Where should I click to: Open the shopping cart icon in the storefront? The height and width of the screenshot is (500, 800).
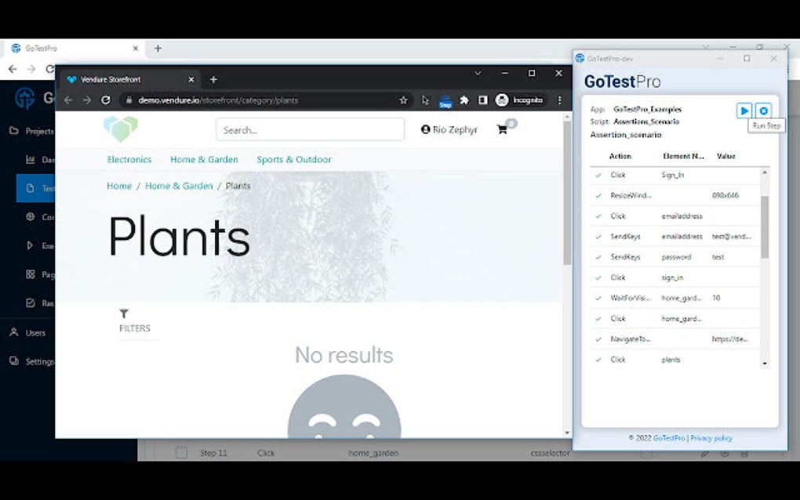(502, 129)
